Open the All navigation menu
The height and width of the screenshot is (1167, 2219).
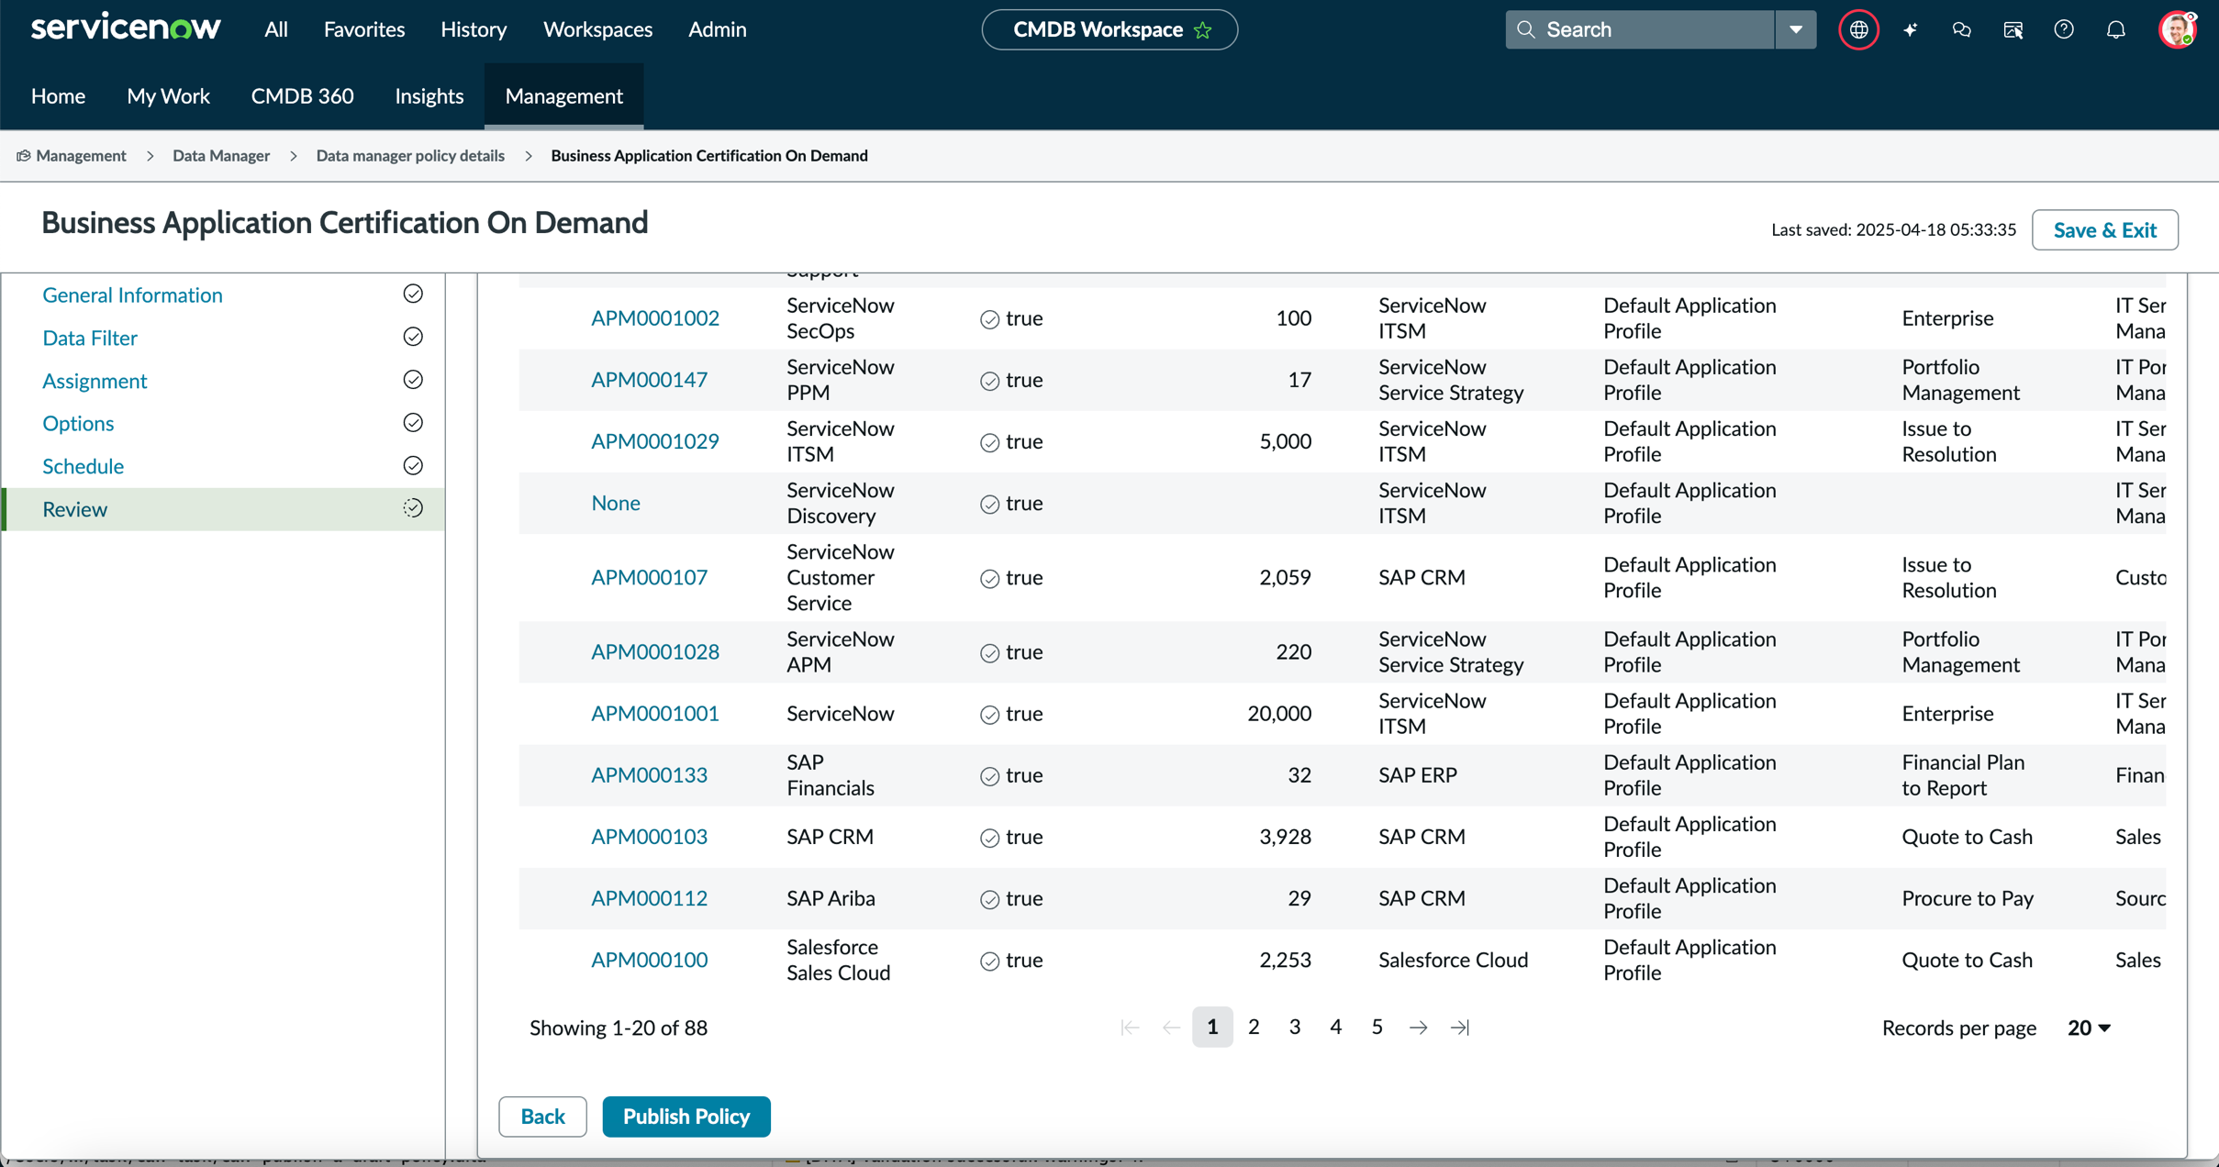pos(275,29)
